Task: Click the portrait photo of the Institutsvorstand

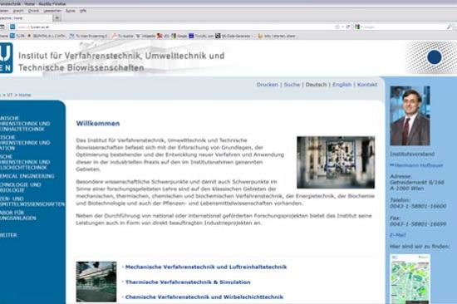Action: point(410,115)
